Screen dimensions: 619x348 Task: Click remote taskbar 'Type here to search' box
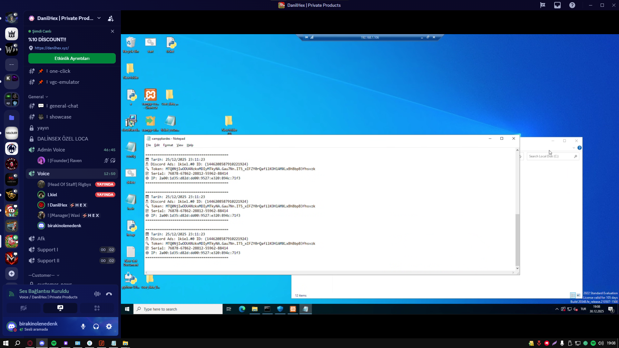point(178,309)
